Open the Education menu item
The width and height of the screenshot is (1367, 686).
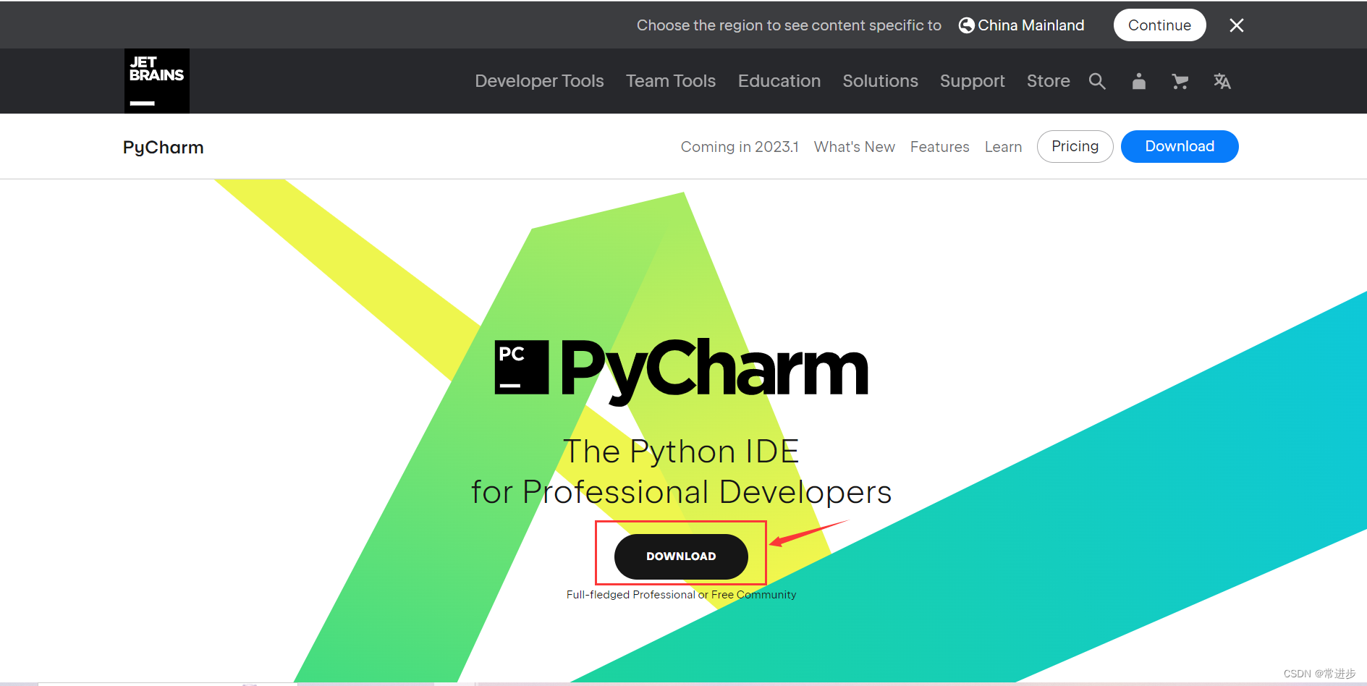tap(779, 81)
